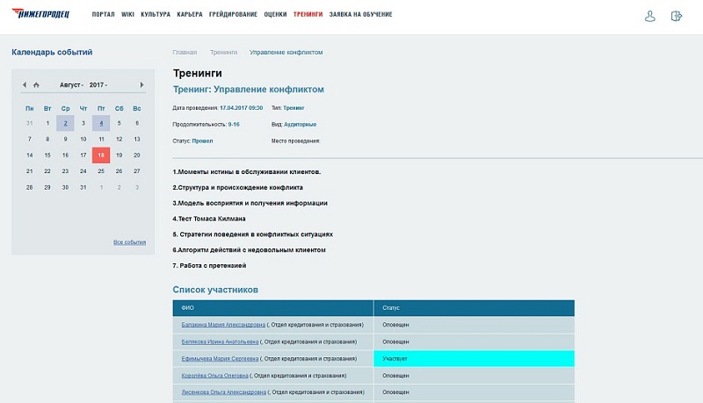
Task: Click the Все события link
Action: pyautogui.click(x=129, y=241)
